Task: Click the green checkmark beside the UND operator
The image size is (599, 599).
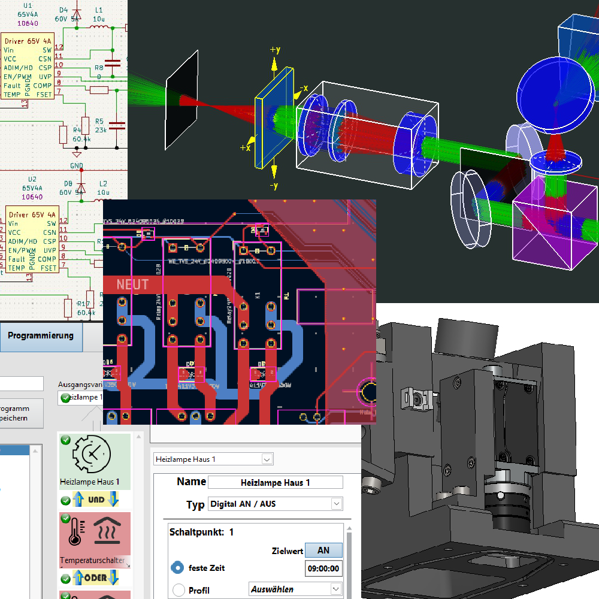Action: pos(65,500)
